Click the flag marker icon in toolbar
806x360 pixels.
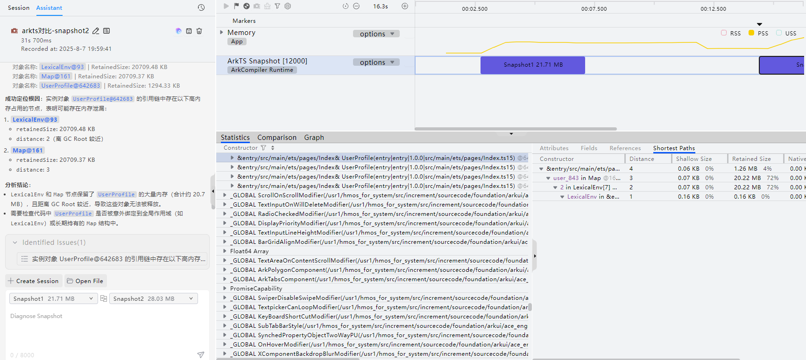pos(236,6)
